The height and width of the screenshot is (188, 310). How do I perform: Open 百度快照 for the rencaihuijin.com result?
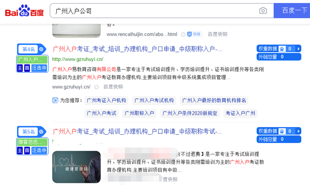[x=218, y=35]
